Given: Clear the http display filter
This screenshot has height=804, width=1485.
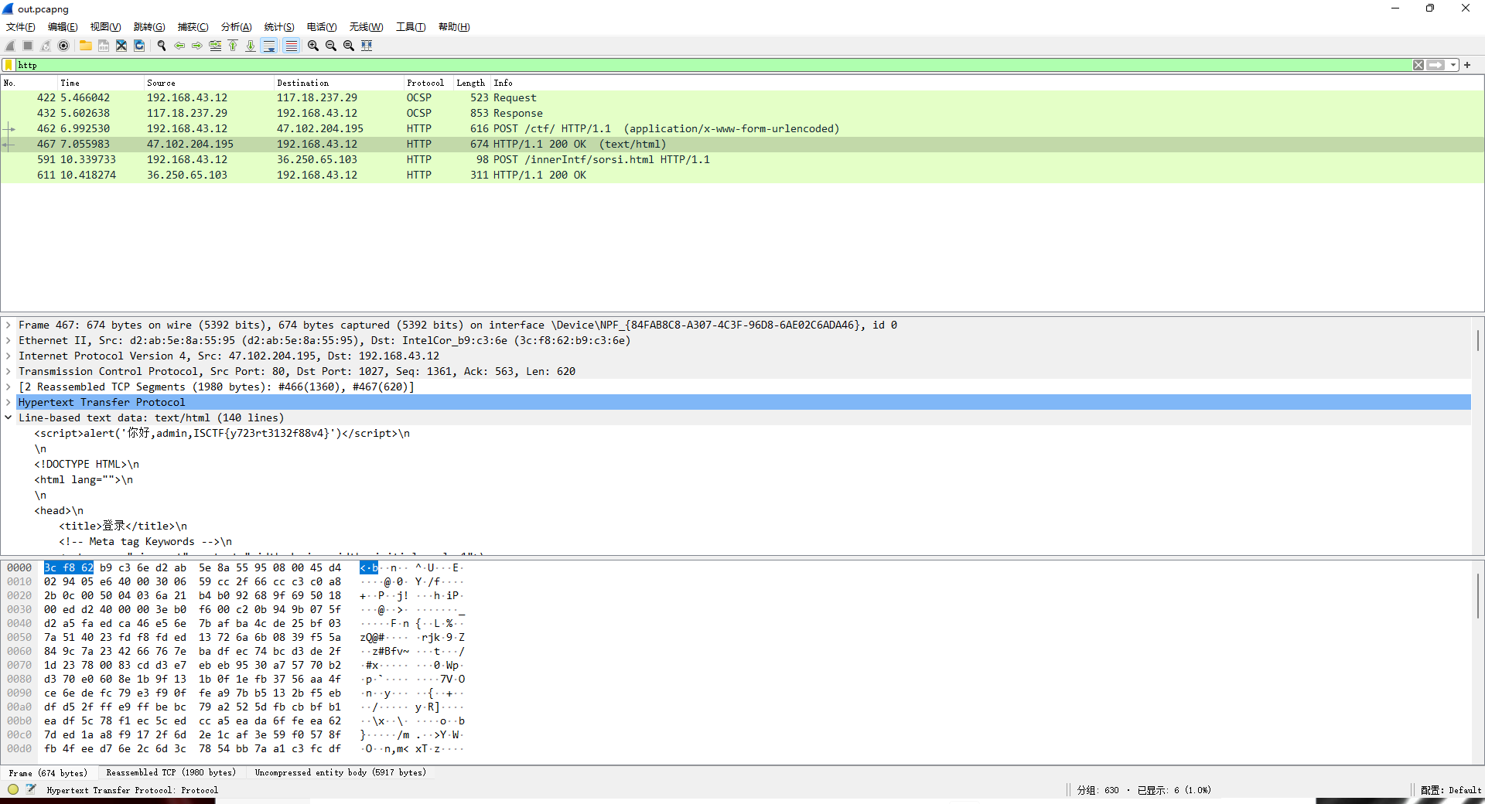Looking at the screenshot, I should 1418,65.
